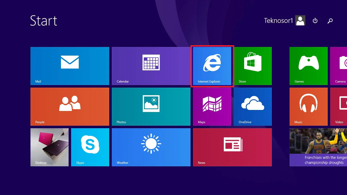Open the Photos tile
This screenshot has height=195, width=347.
pyautogui.click(x=151, y=107)
